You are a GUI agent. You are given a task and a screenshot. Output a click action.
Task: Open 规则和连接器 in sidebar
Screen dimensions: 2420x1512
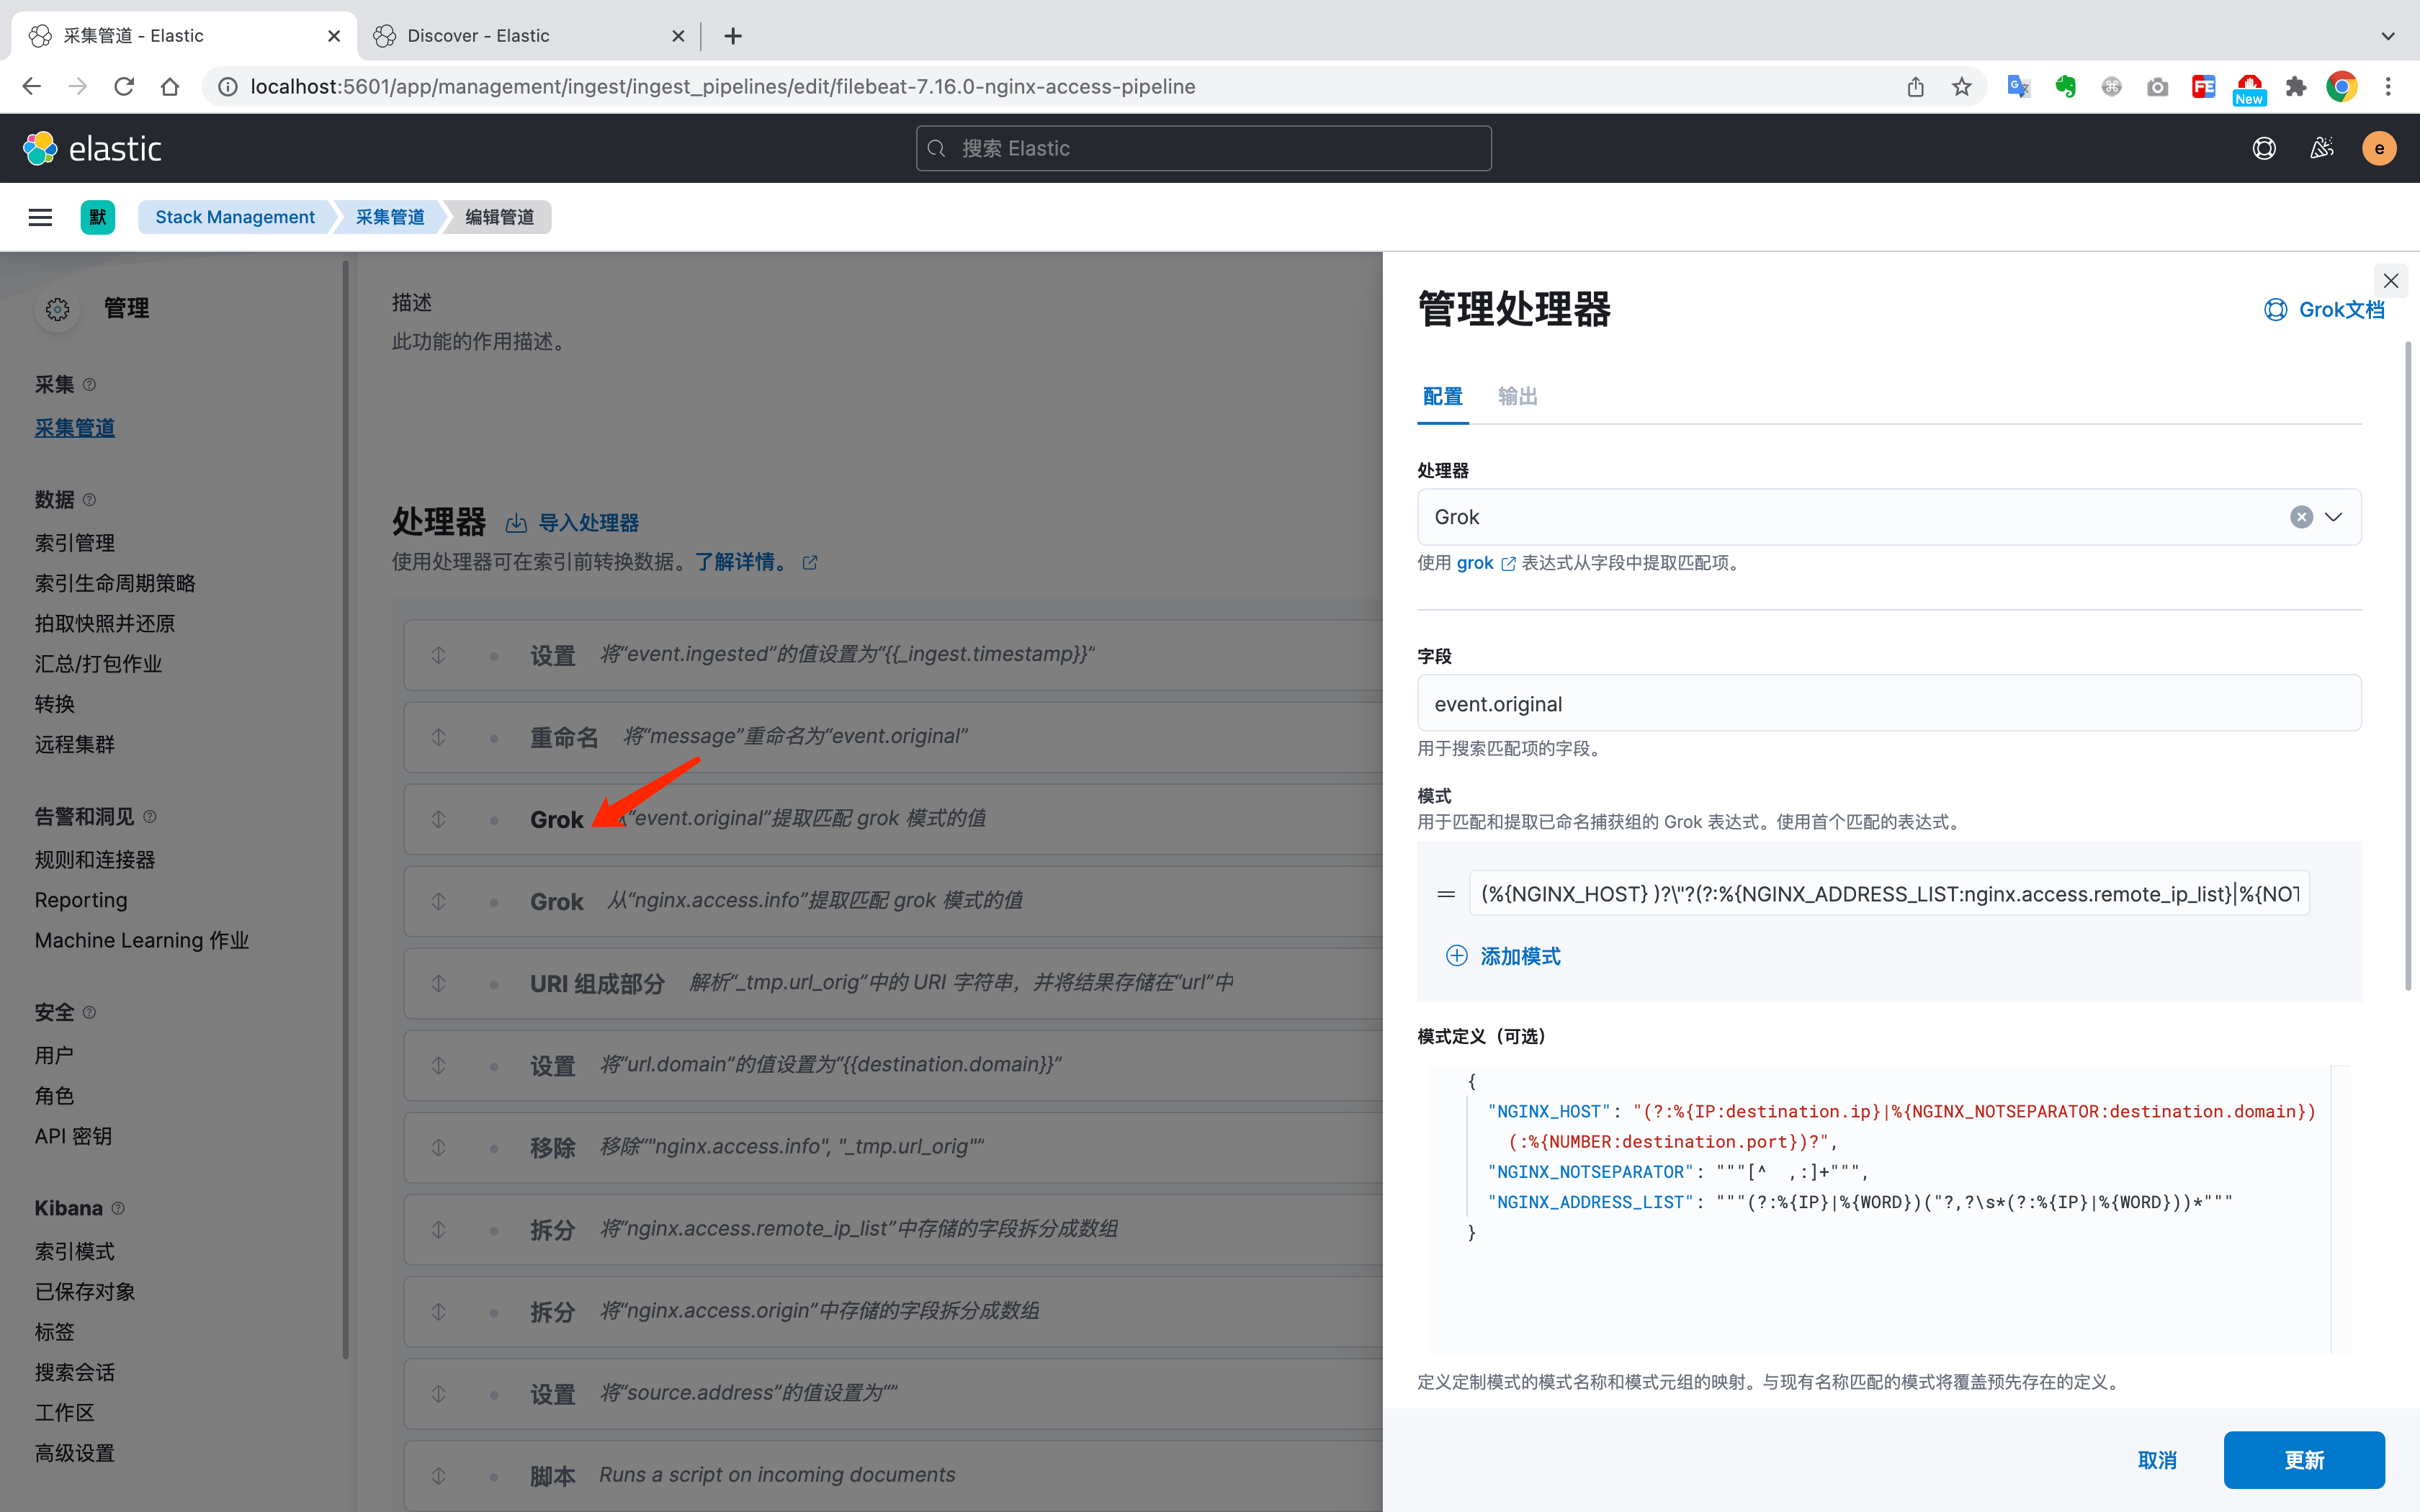[x=95, y=860]
